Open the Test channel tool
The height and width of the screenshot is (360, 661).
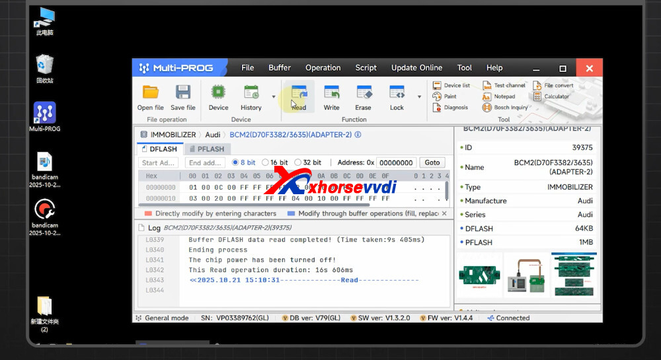(504, 85)
